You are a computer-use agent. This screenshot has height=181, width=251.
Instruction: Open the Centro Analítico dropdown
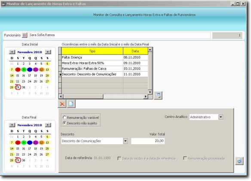pos(221,117)
